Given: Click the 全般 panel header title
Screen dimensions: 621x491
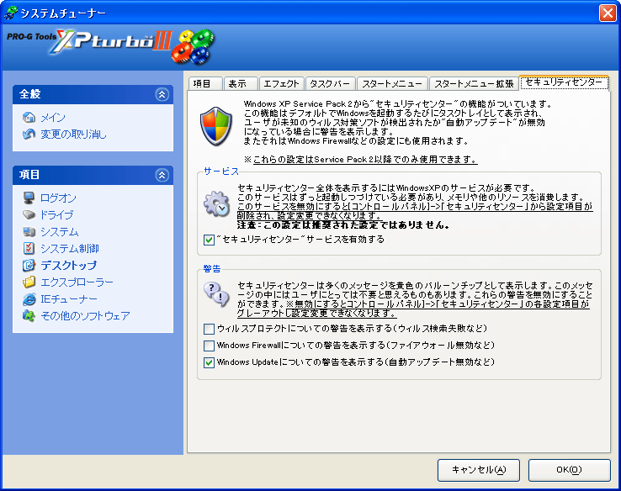Looking at the screenshot, I should coord(30,94).
